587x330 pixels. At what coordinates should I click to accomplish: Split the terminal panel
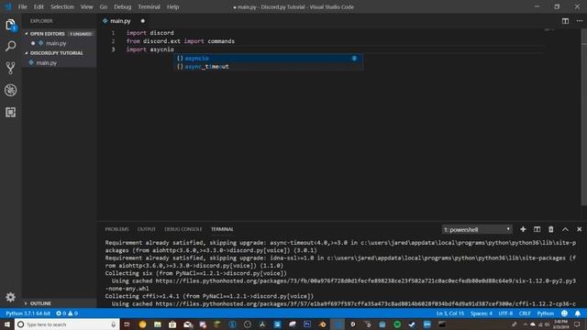tap(537, 229)
